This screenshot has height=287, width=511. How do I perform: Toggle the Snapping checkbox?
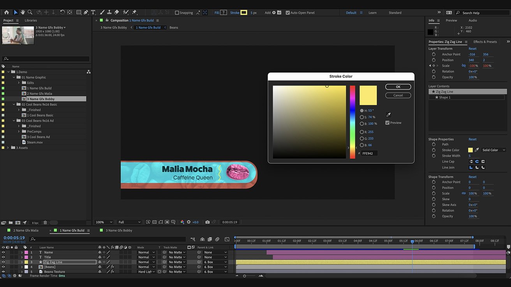[177, 12]
